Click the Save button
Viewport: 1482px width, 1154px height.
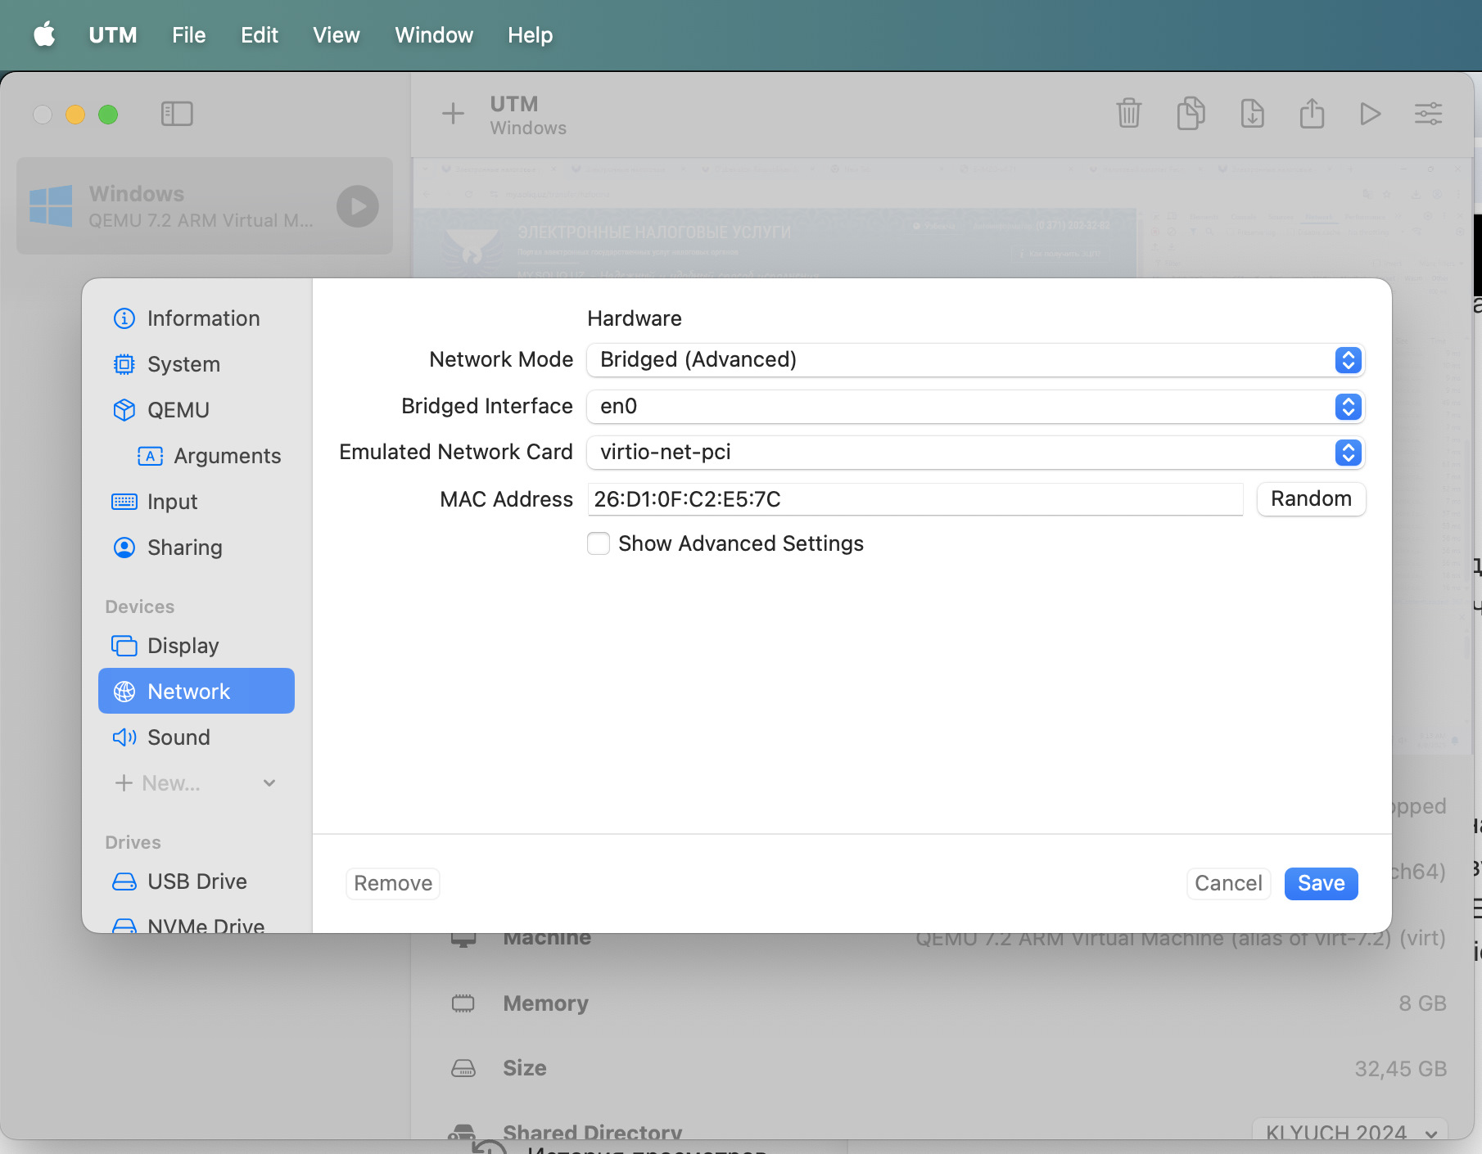pyautogui.click(x=1321, y=883)
